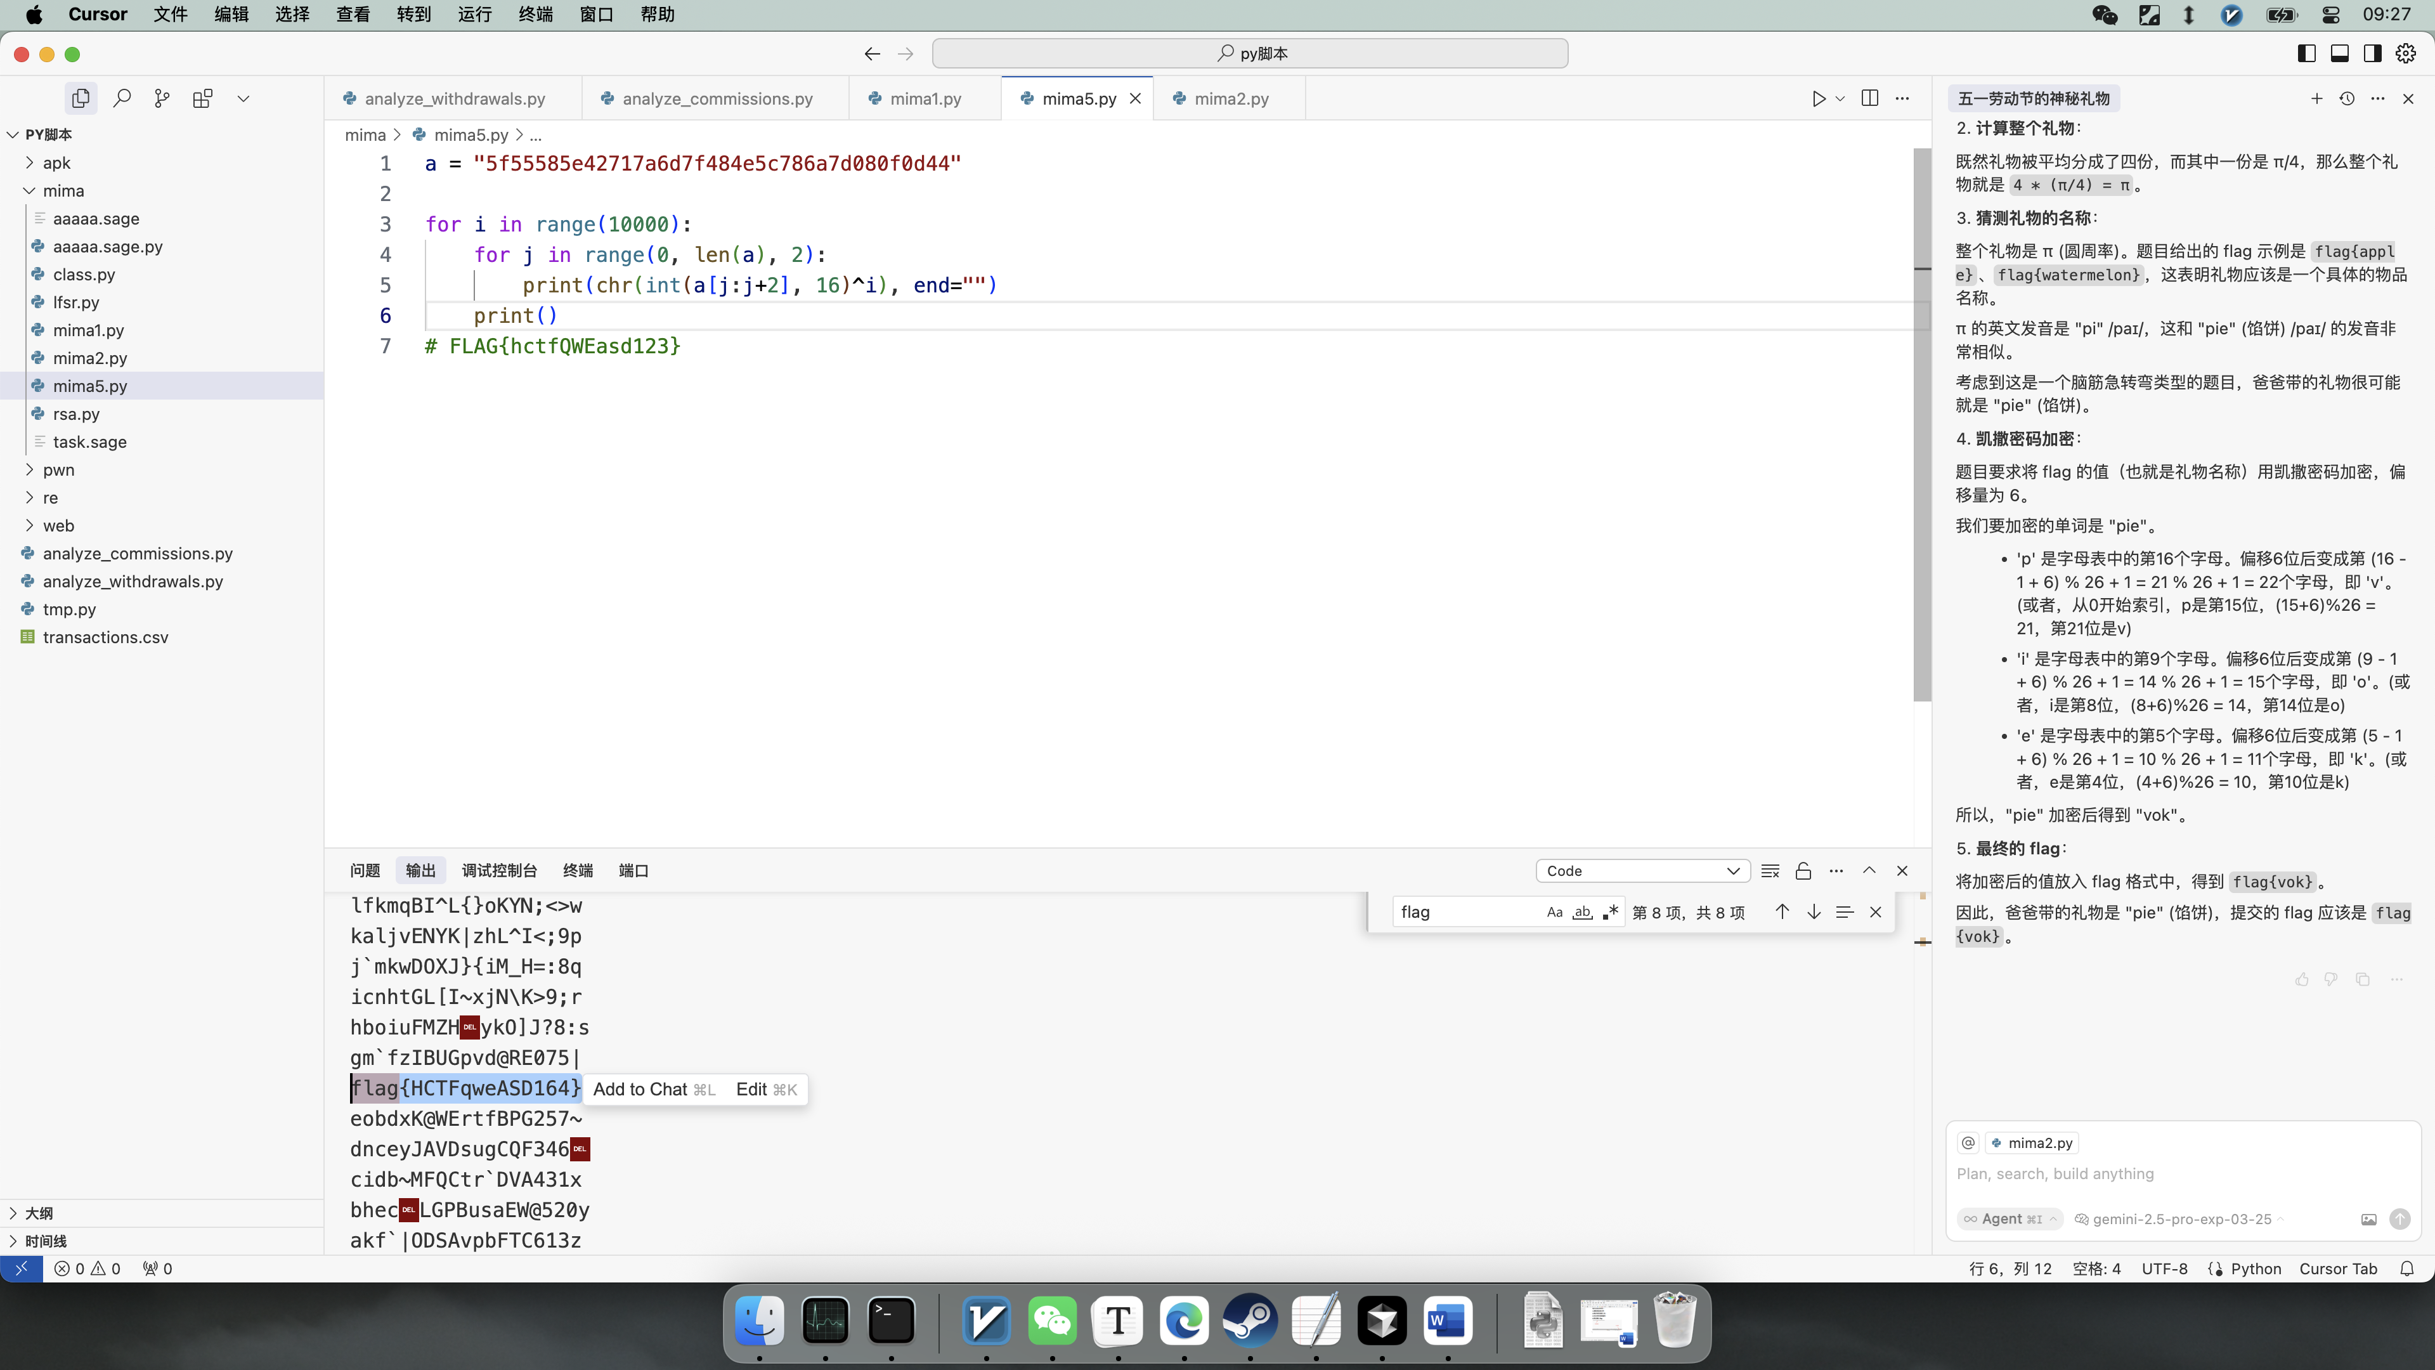Select the Code output channel dropdown
Image resolution: width=2435 pixels, height=1370 pixels.
click(x=1643, y=871)
